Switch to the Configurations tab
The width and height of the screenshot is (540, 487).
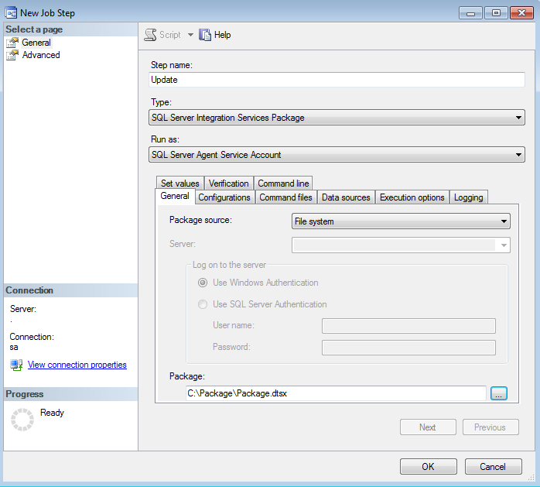pyautogui.click(x=224, y=197)
